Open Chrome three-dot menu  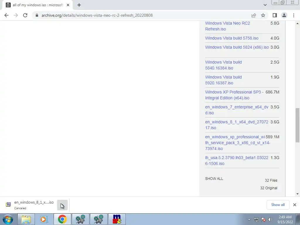(x=294, y=15)
